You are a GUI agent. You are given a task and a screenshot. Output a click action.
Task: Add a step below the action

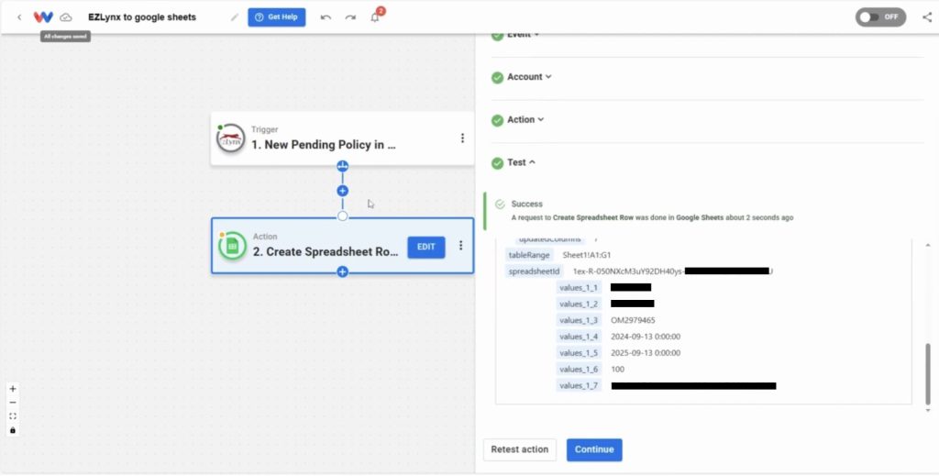coord(343,271)
